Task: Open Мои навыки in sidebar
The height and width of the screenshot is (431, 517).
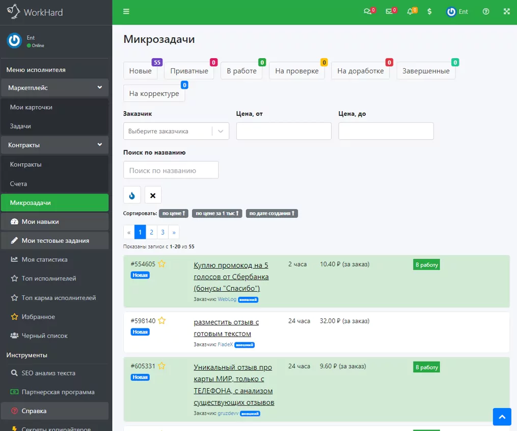Action: pyautogui.click(x=55, y=221)
